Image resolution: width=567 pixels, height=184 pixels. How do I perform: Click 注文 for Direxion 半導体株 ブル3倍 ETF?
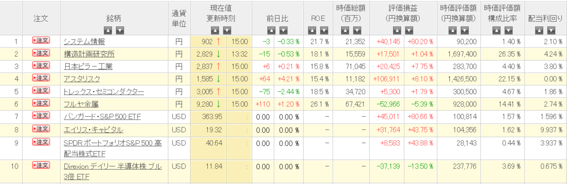(41, 165)
